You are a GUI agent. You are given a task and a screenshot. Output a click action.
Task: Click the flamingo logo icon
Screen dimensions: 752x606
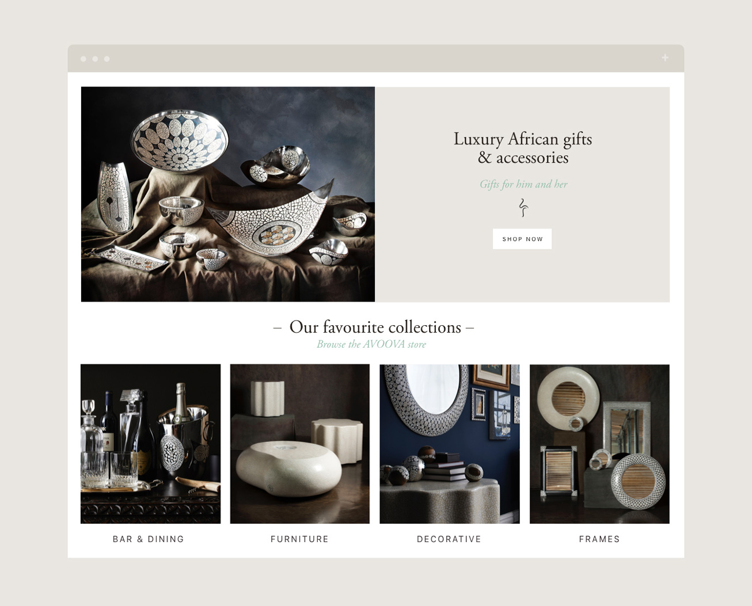(x=523, y=208)
